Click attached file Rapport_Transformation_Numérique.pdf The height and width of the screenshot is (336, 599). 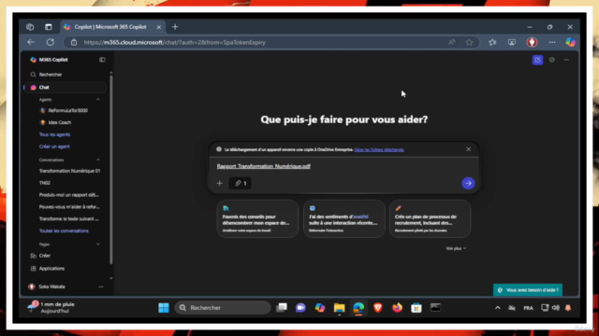click(x=264, y=166)
